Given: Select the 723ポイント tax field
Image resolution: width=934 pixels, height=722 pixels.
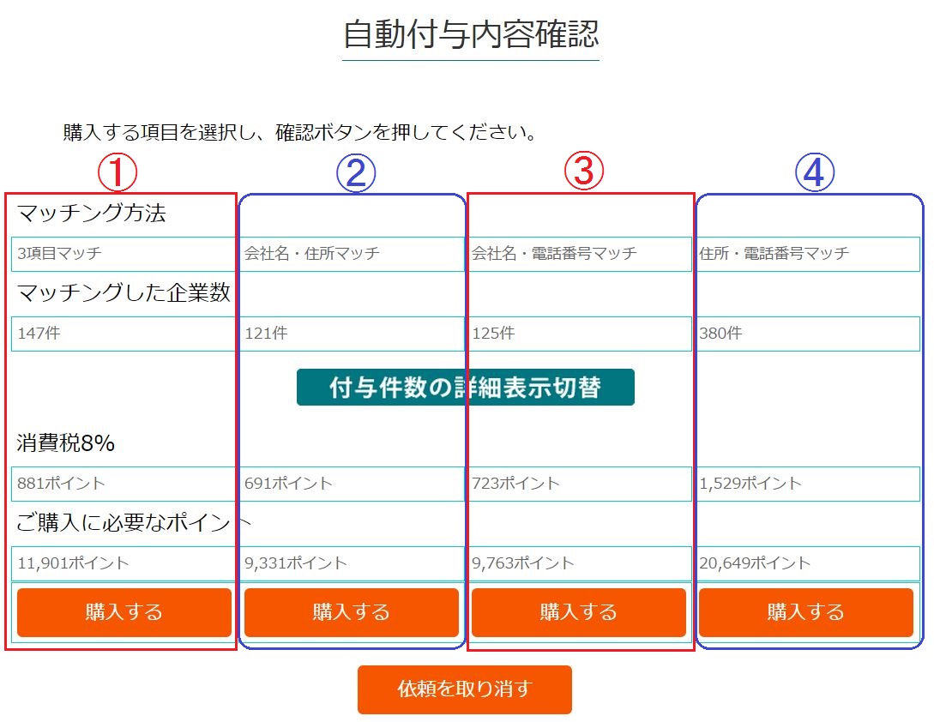Looking at the screenshot, I should tap(580, 484).
